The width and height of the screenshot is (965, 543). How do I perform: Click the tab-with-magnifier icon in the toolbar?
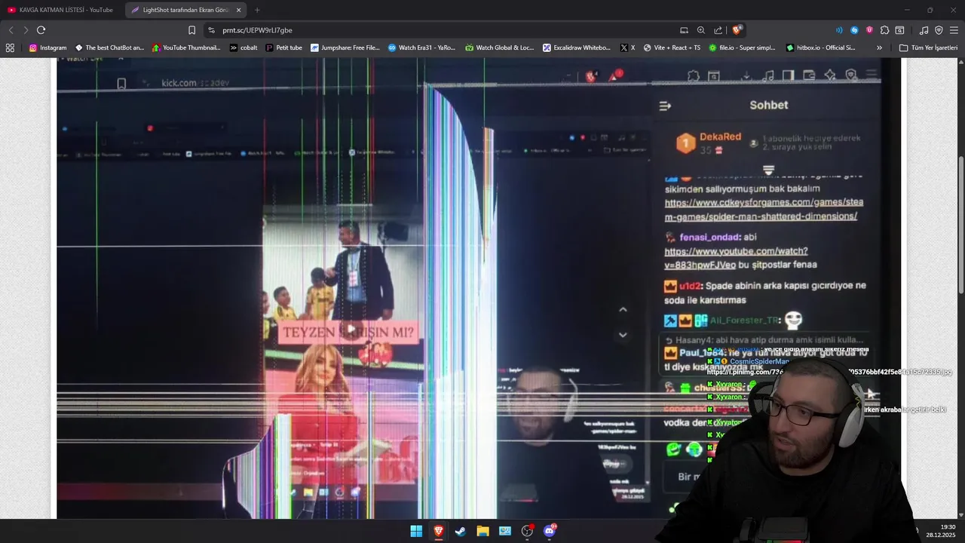[x=899, y=30]
